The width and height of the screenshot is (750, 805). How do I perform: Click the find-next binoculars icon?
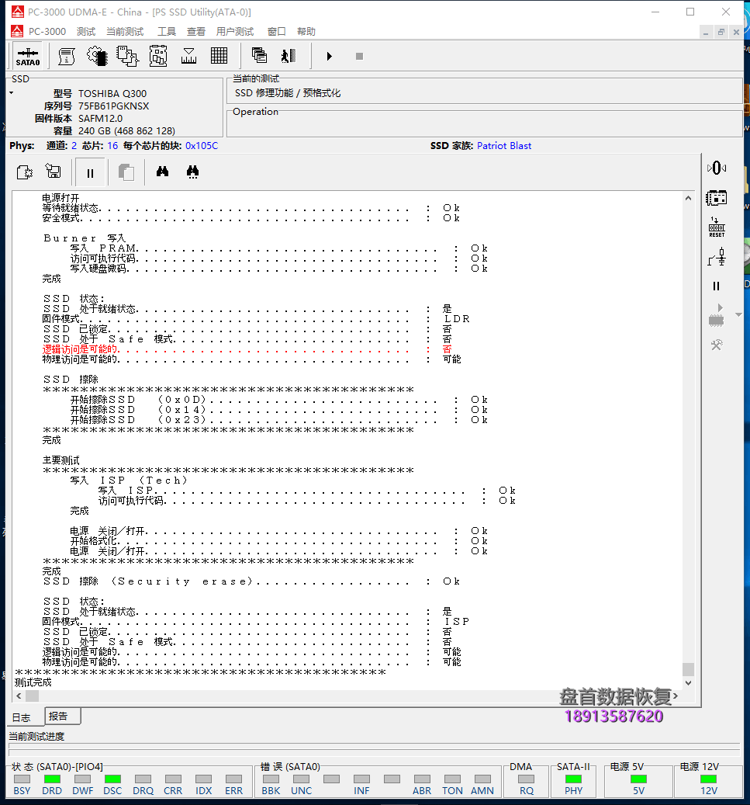pyautogui.click(x=193, y=172)
